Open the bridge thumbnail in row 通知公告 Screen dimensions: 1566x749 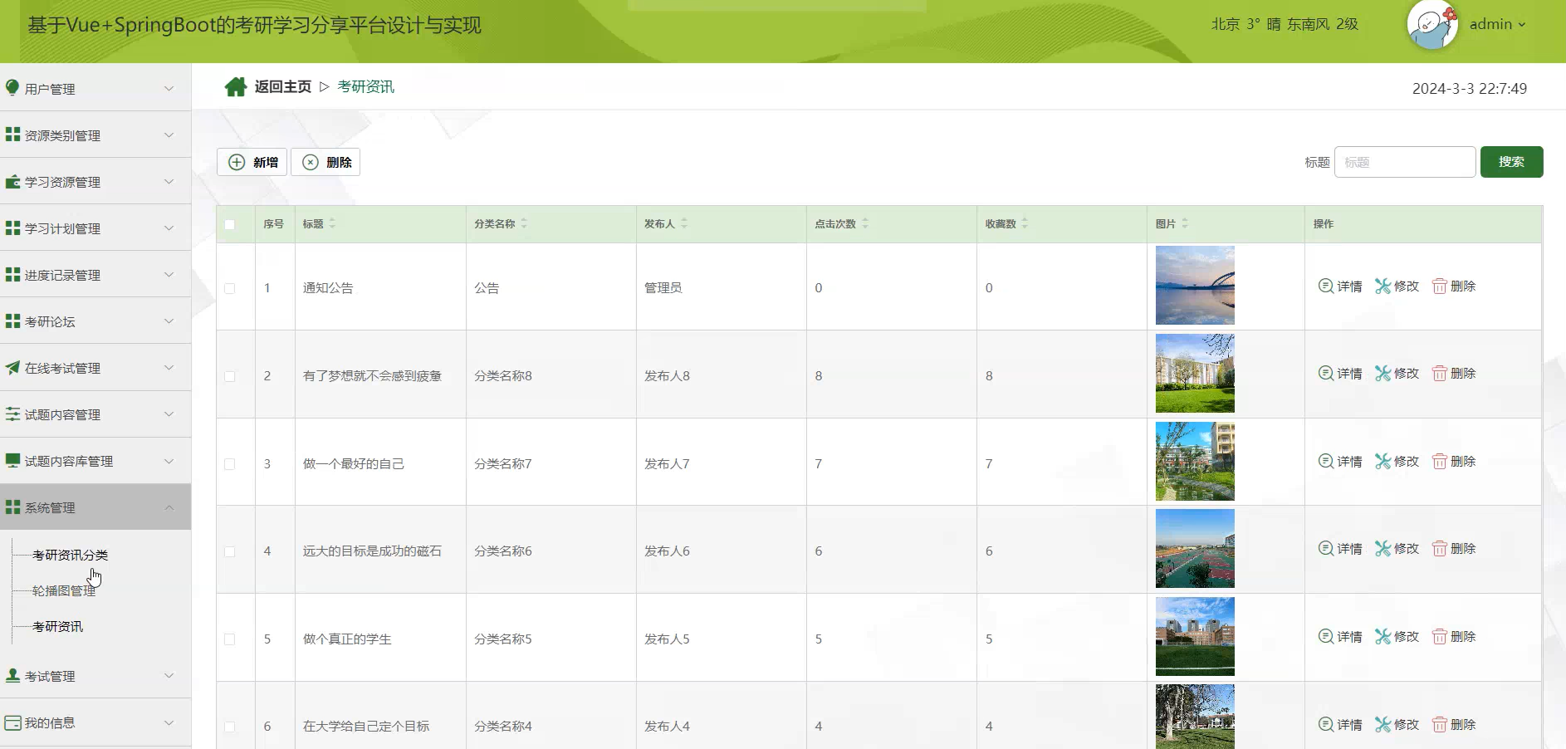point(1195,285)
